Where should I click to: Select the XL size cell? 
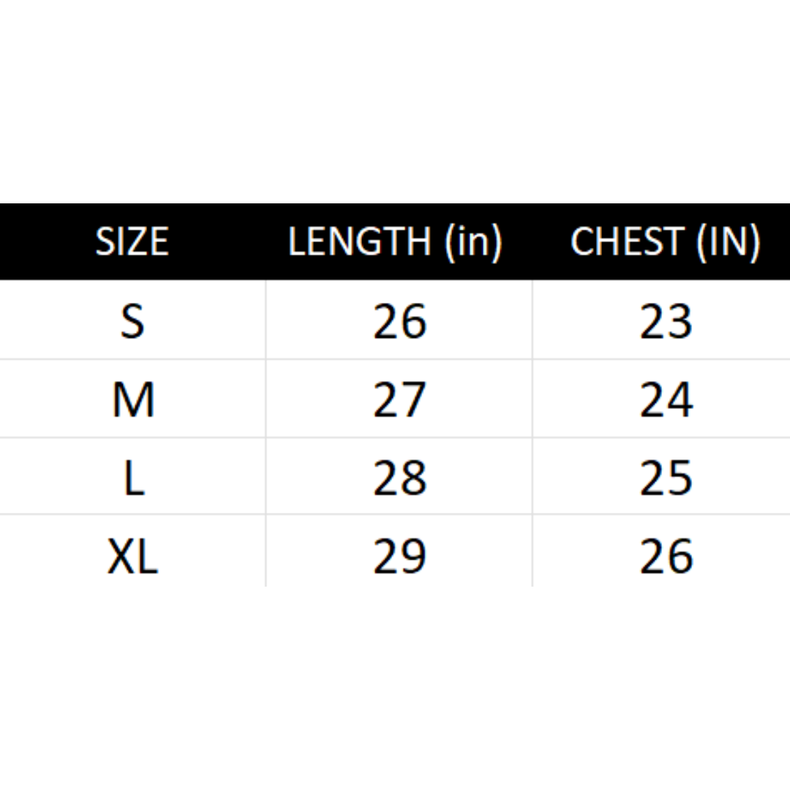pyautogui.click(x=132, y=556)
